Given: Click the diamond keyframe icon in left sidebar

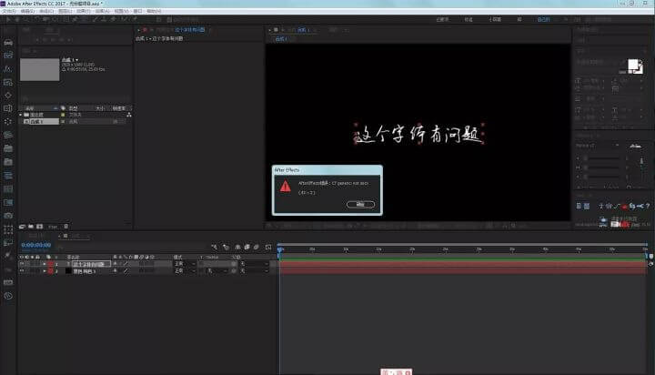Looking at the screenshot, I should pos(8,94).
